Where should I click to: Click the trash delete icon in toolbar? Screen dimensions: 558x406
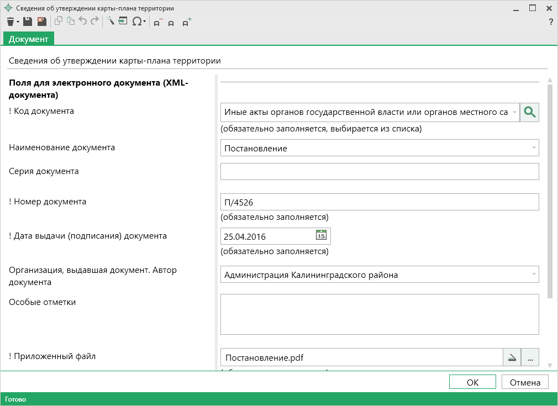click(x=10, y=22)
